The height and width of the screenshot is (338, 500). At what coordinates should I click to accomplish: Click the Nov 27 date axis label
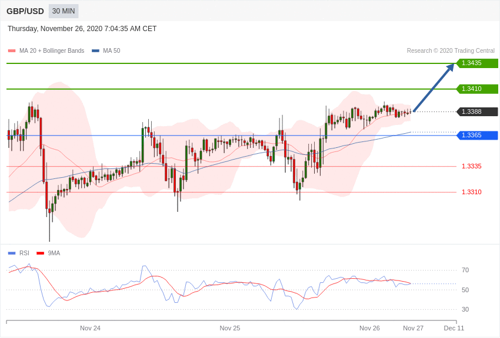[414, 328]
